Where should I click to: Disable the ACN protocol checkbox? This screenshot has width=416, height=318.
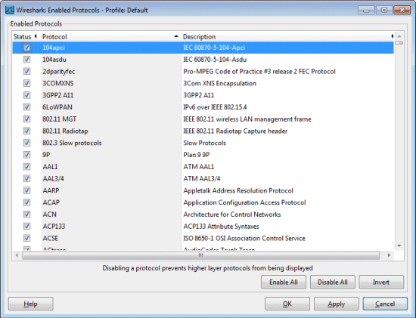click(26, 215)
